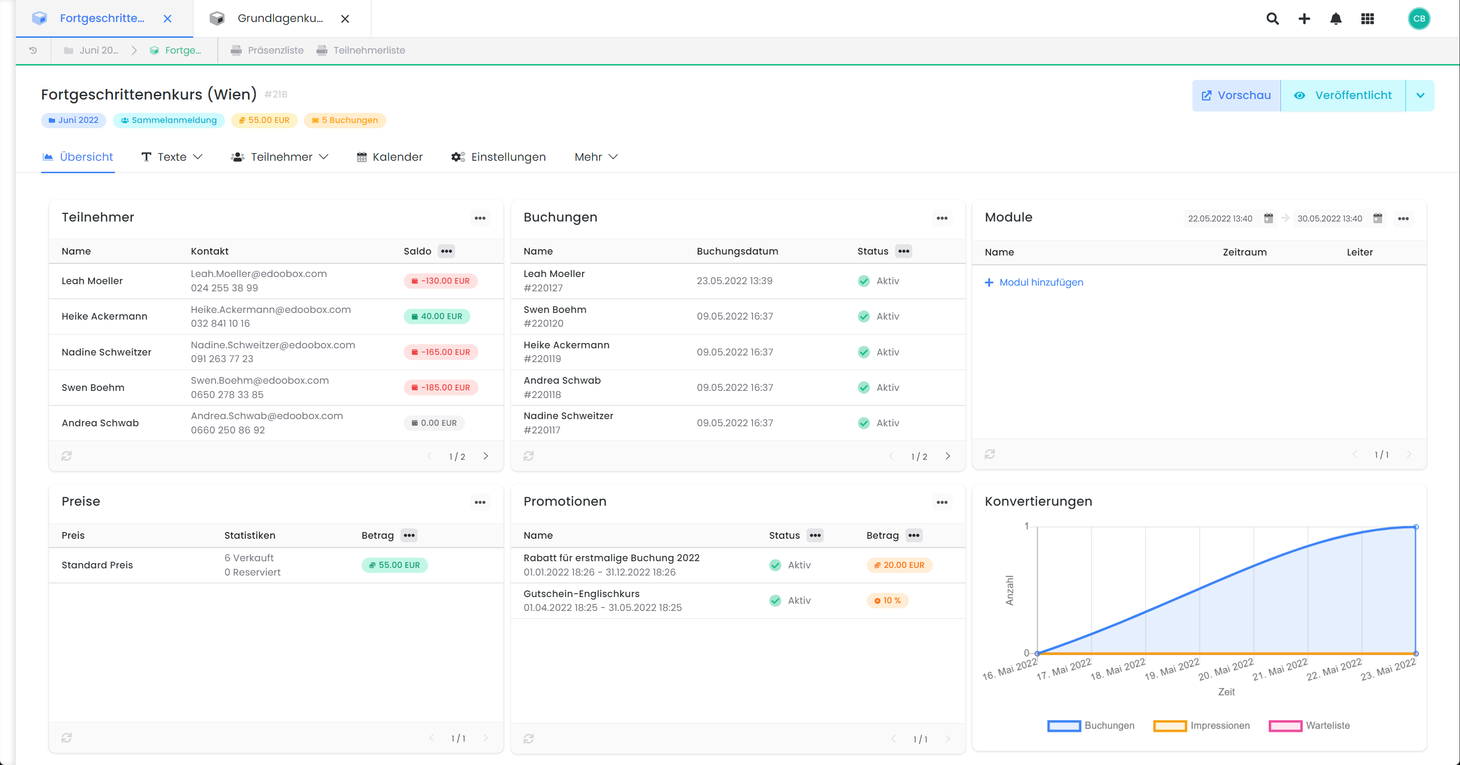Open the Module end date calendar icon
Screen dimensions: 1460x765
pos(1378,218)
